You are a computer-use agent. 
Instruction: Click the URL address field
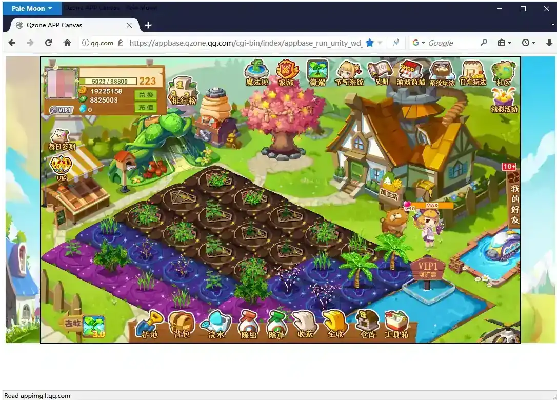pos(245,43)
